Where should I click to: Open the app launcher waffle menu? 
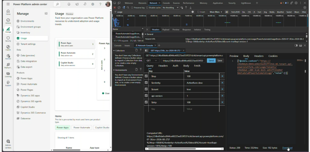[8, 4]
